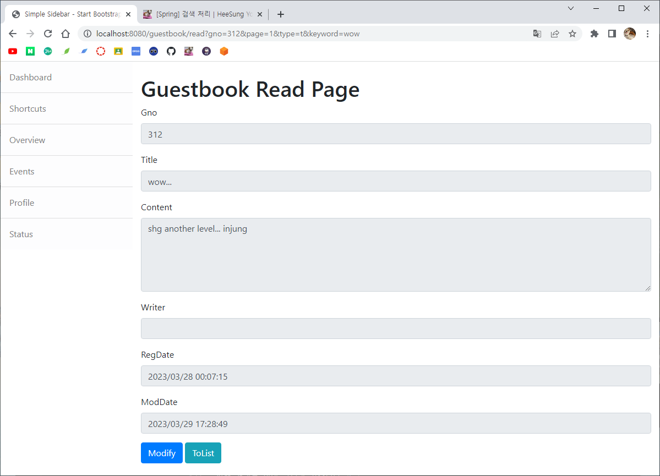Bookmark this page with the star icon
Viewport: 660px width, 476px height.
[572, 34]
